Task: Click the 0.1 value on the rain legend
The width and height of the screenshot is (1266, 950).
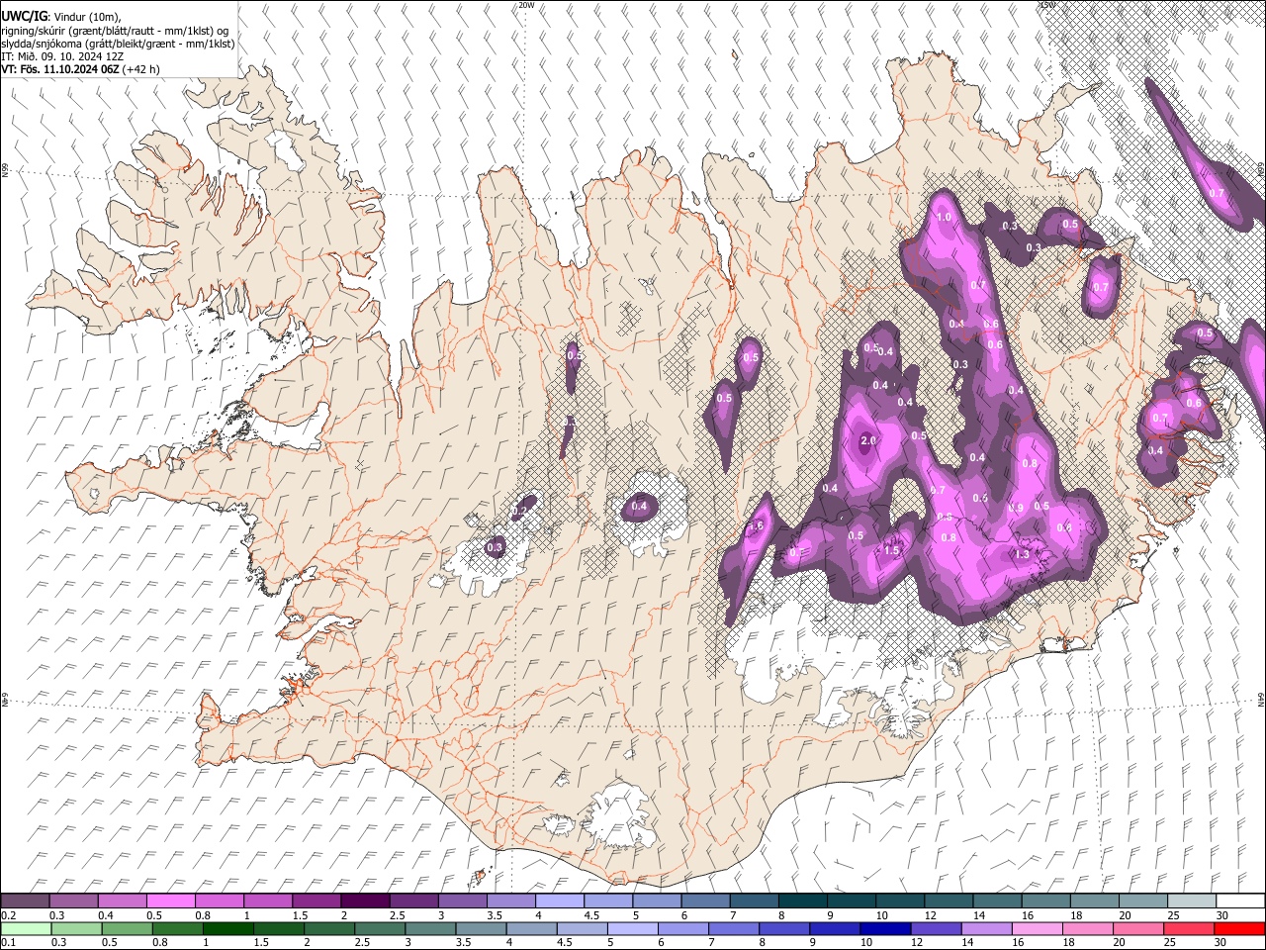Action: 8,942
